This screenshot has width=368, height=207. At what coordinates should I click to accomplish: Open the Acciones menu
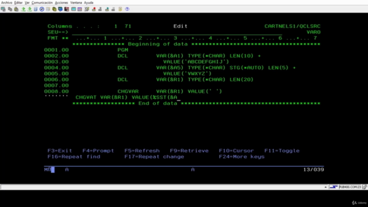[x=62, y=2]
